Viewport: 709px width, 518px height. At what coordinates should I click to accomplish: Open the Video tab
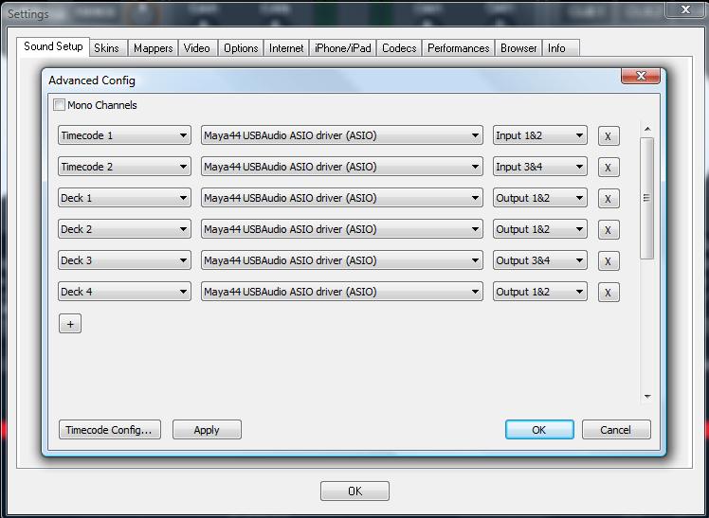(x=197, y=48)
